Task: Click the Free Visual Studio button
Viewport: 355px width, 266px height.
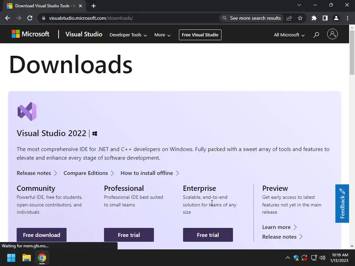Action: [x=200, y=35]
